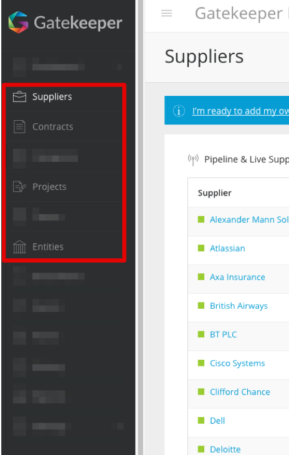Open the Alexander Mann supplier link
This screenshot has width=289, height=455.
249,220
